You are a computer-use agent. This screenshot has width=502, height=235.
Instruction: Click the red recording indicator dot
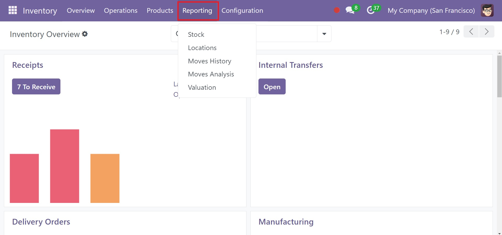click(337, 10)
